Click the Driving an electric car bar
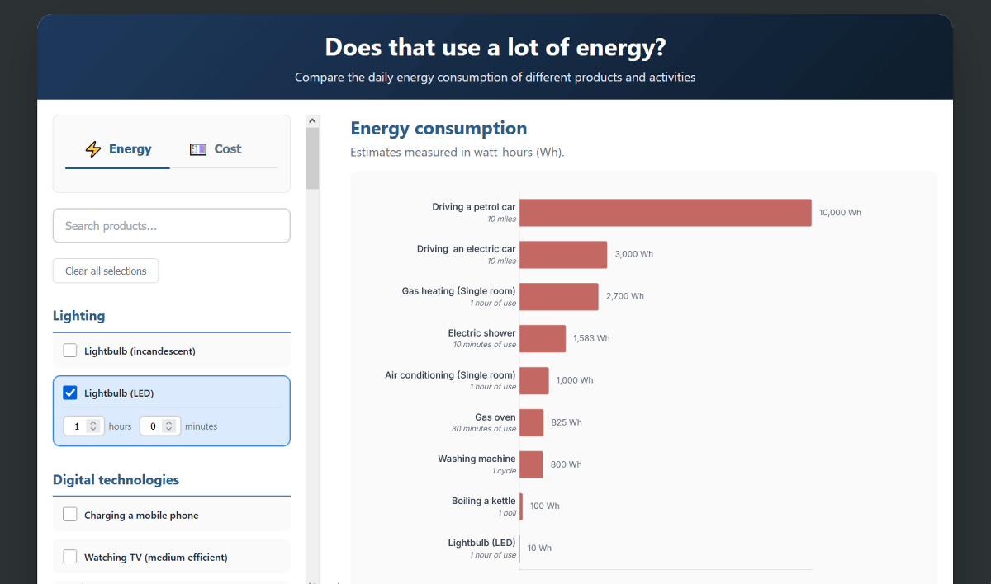This screenshot has width=991, height=584. point(563,255)
